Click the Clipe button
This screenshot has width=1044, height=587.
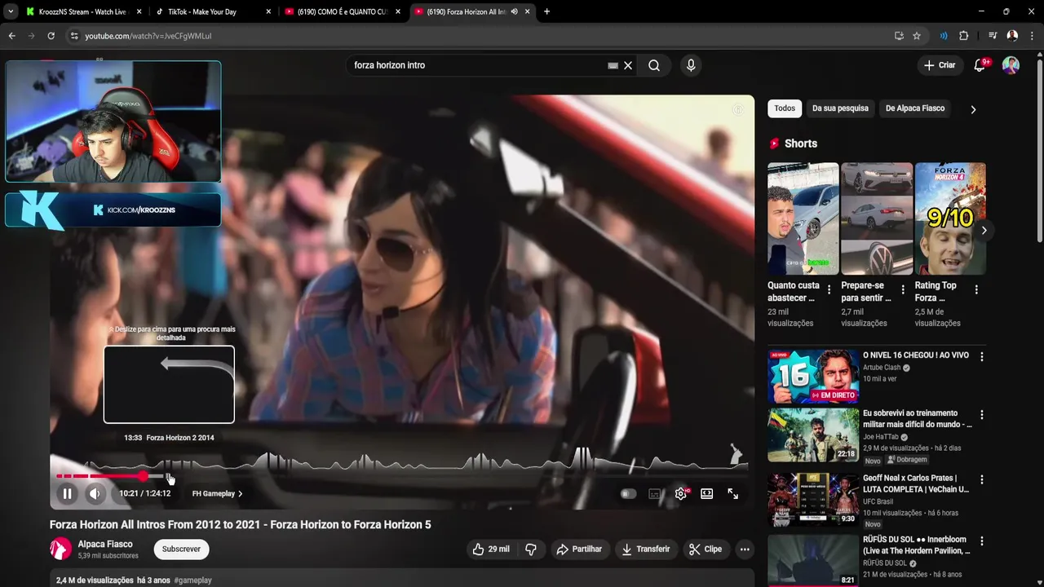[x=706, y=549]
